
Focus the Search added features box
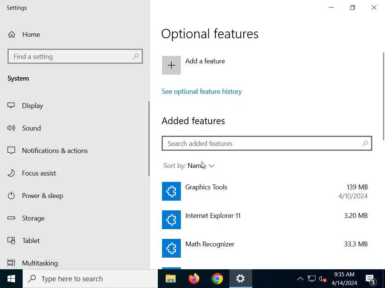tap(267, 144)
